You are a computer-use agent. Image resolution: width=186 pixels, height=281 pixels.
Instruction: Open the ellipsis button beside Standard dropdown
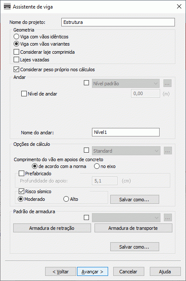pyautogui.click(x=168, y=151)
